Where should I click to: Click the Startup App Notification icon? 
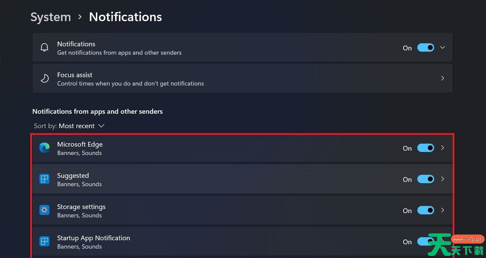point(44,242)
